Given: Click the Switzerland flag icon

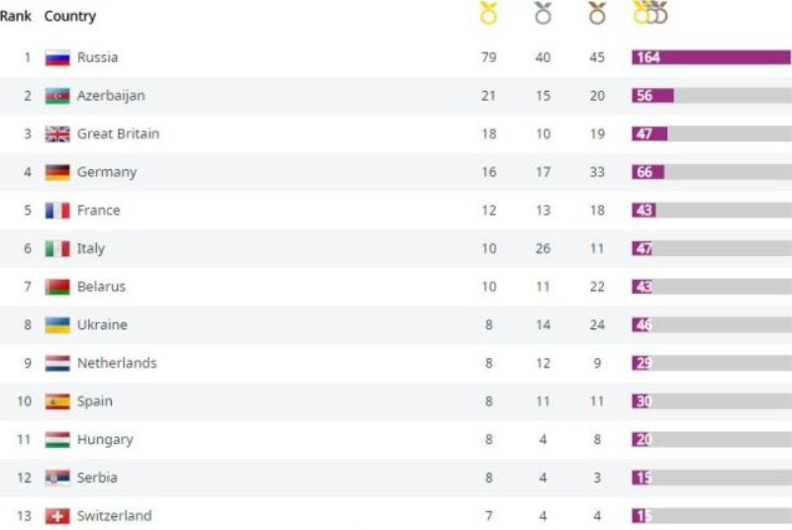Looking at the screenshot, I should click(x=57, y=516).
